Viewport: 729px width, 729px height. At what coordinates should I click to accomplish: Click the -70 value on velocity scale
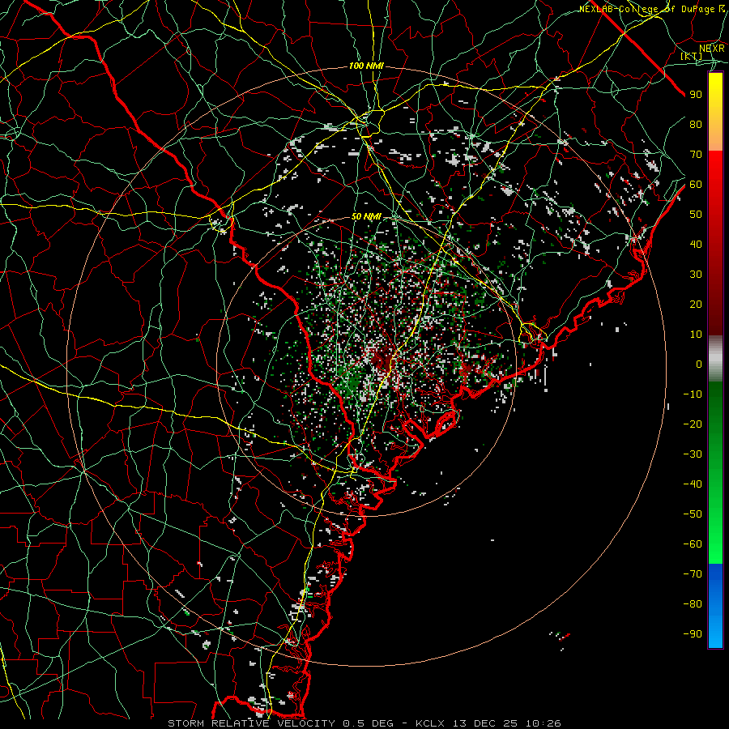coord(693,574)
